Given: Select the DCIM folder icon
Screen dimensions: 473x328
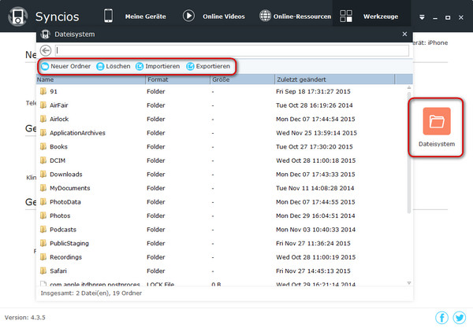Looking at the screenshot, I should tap(43, 160).
